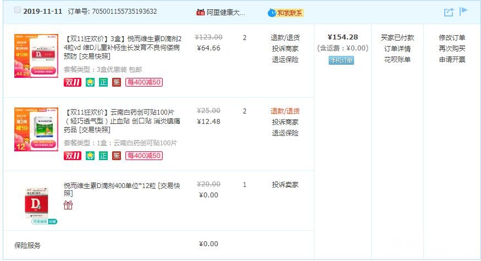Click 申请开票 to request invoice
Screen dimensions: 481x261
452,59
